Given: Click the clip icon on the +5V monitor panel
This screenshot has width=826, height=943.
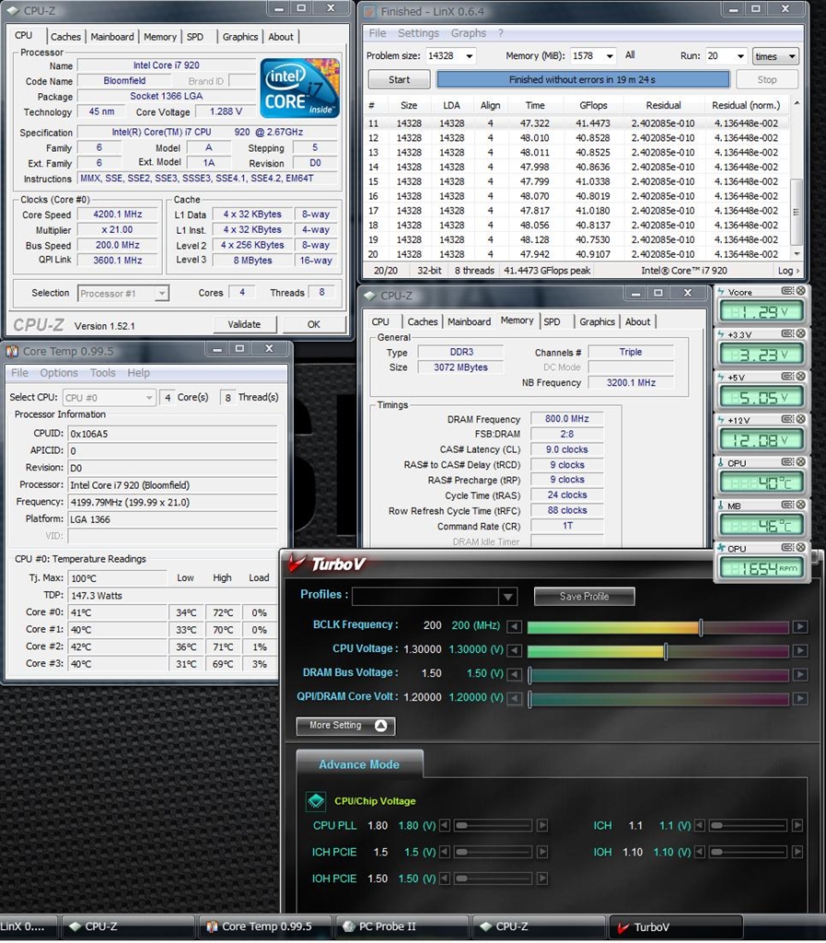Looking at the screenshot, I should 787,377.
